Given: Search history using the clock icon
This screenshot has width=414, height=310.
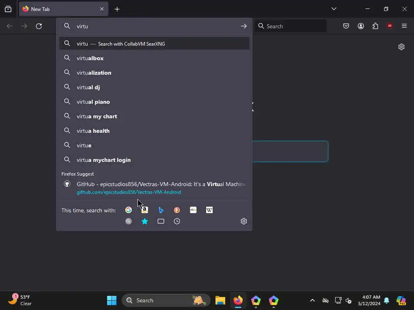Looking at the screenshot, I should pos(177,221).
